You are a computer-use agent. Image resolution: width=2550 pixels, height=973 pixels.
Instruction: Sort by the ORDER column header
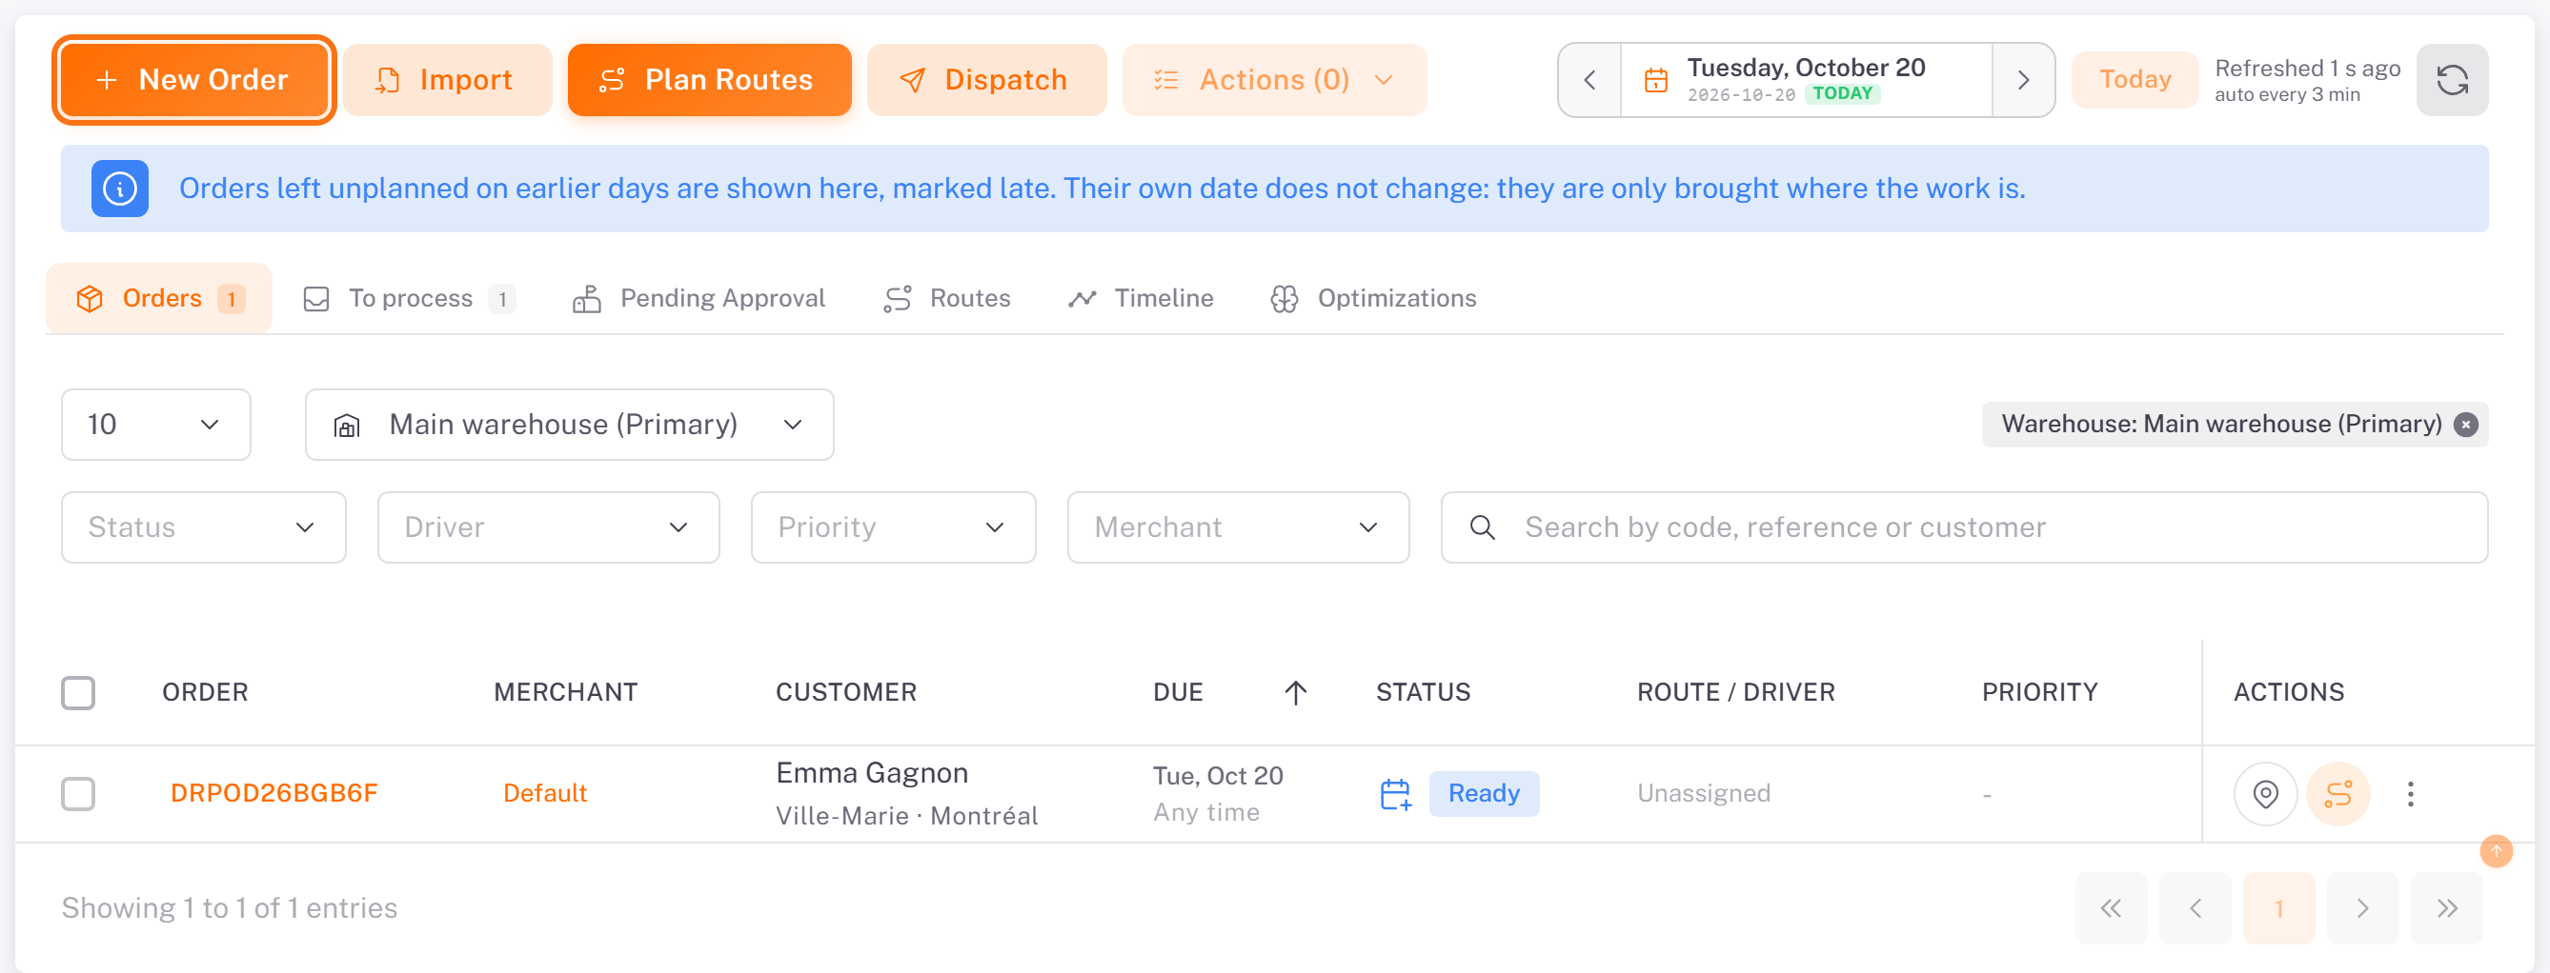tap(205, 692)
